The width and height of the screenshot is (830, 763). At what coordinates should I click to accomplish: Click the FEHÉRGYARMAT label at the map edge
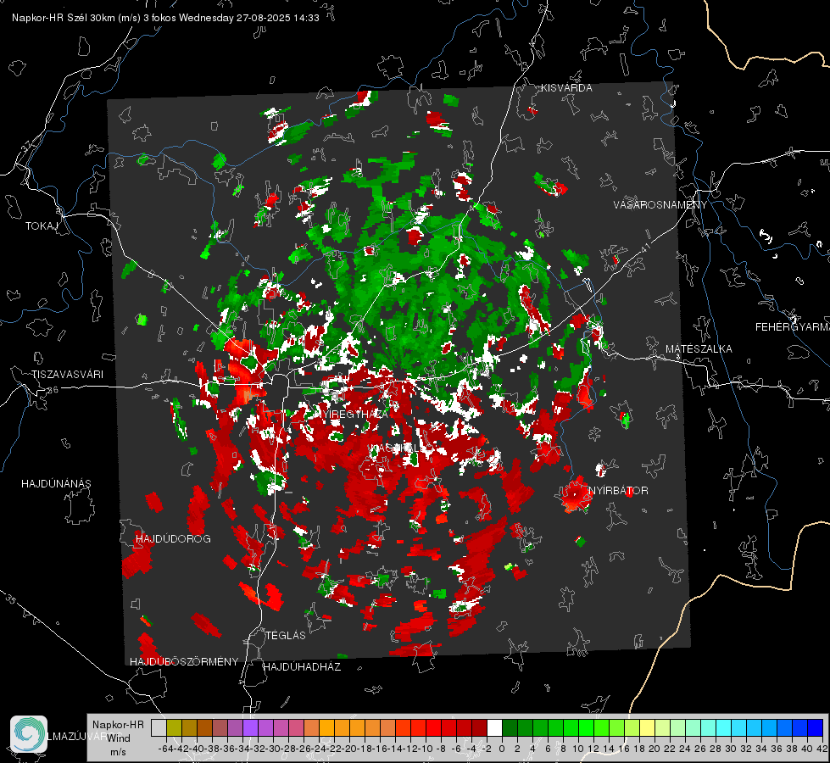point(793,327)
